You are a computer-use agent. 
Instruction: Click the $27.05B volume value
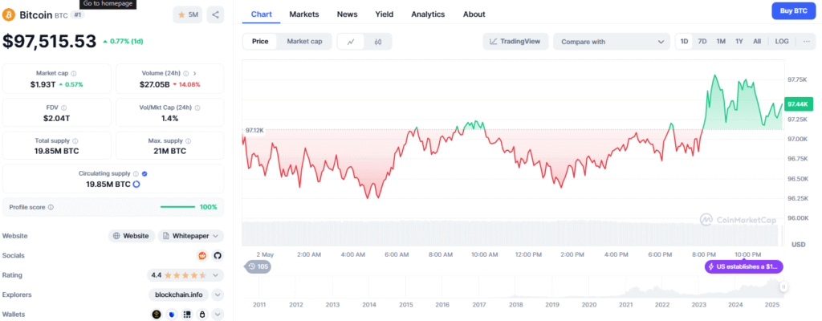pyautogui.click(x=155, y=84)
